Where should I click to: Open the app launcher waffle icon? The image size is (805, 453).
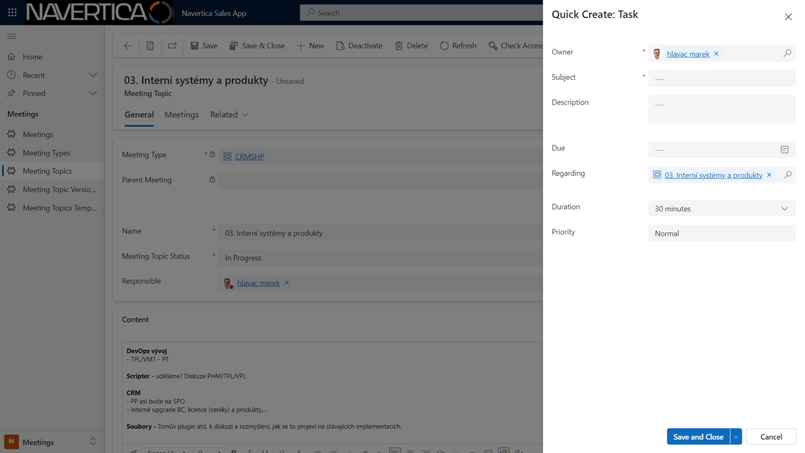click(x=12, y=12)
